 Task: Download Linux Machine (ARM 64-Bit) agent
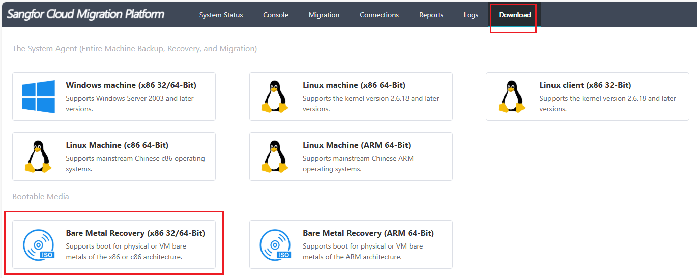coord(351,157)
